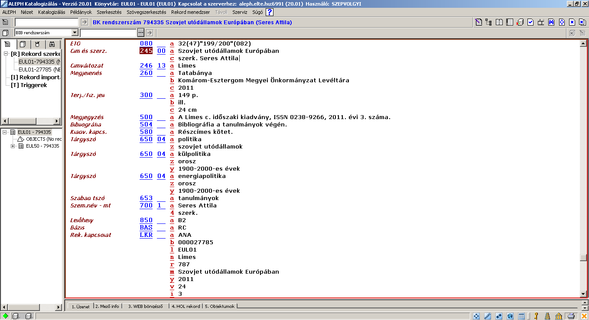Click the calendar grid icon in status bar
The image size is (589, 320).
tap(522, 316)
